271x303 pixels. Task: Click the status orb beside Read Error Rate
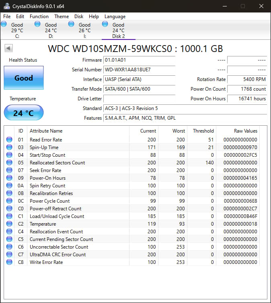coord(9,140)
